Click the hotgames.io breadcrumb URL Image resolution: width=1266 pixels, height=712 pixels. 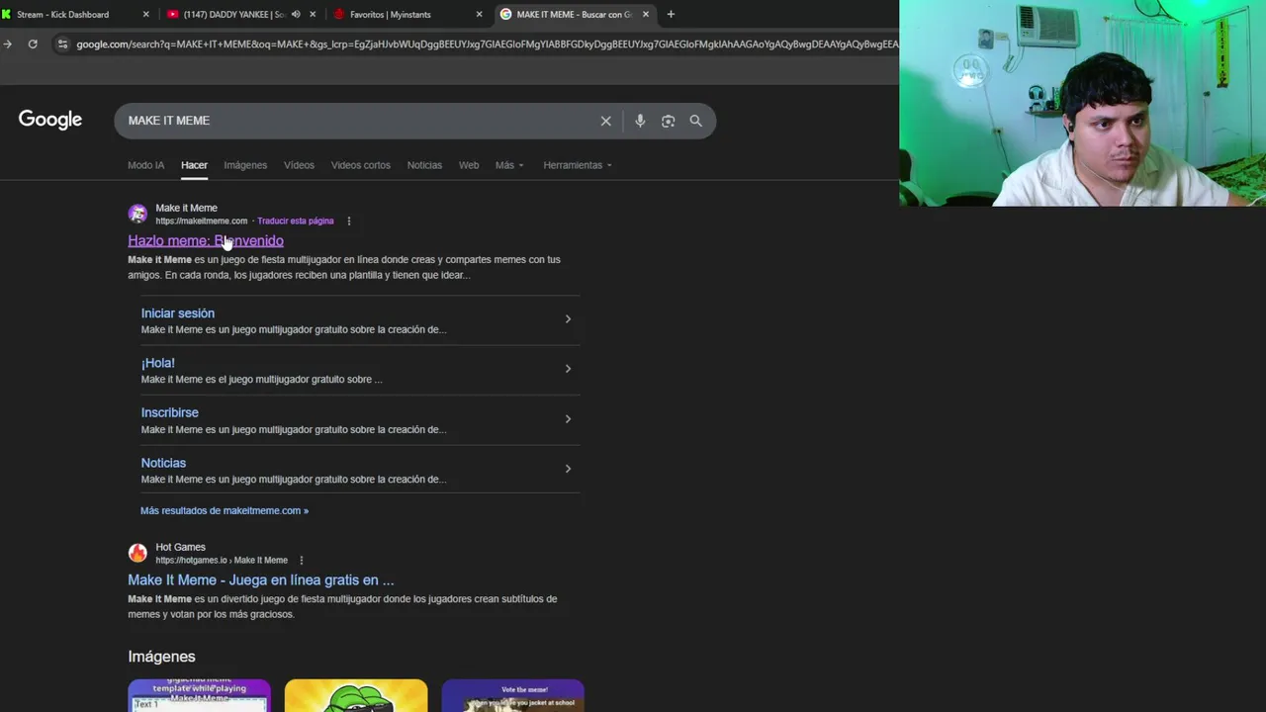222,560
